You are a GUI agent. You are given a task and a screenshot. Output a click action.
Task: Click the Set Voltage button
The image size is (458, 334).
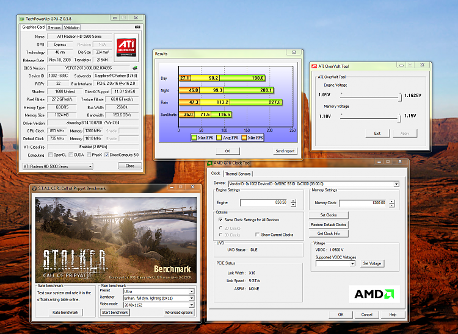point(372,263)
